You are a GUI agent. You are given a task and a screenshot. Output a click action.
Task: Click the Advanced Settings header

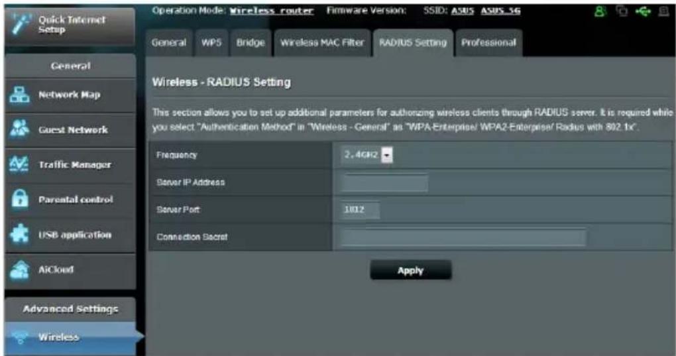tap(70, 309)
